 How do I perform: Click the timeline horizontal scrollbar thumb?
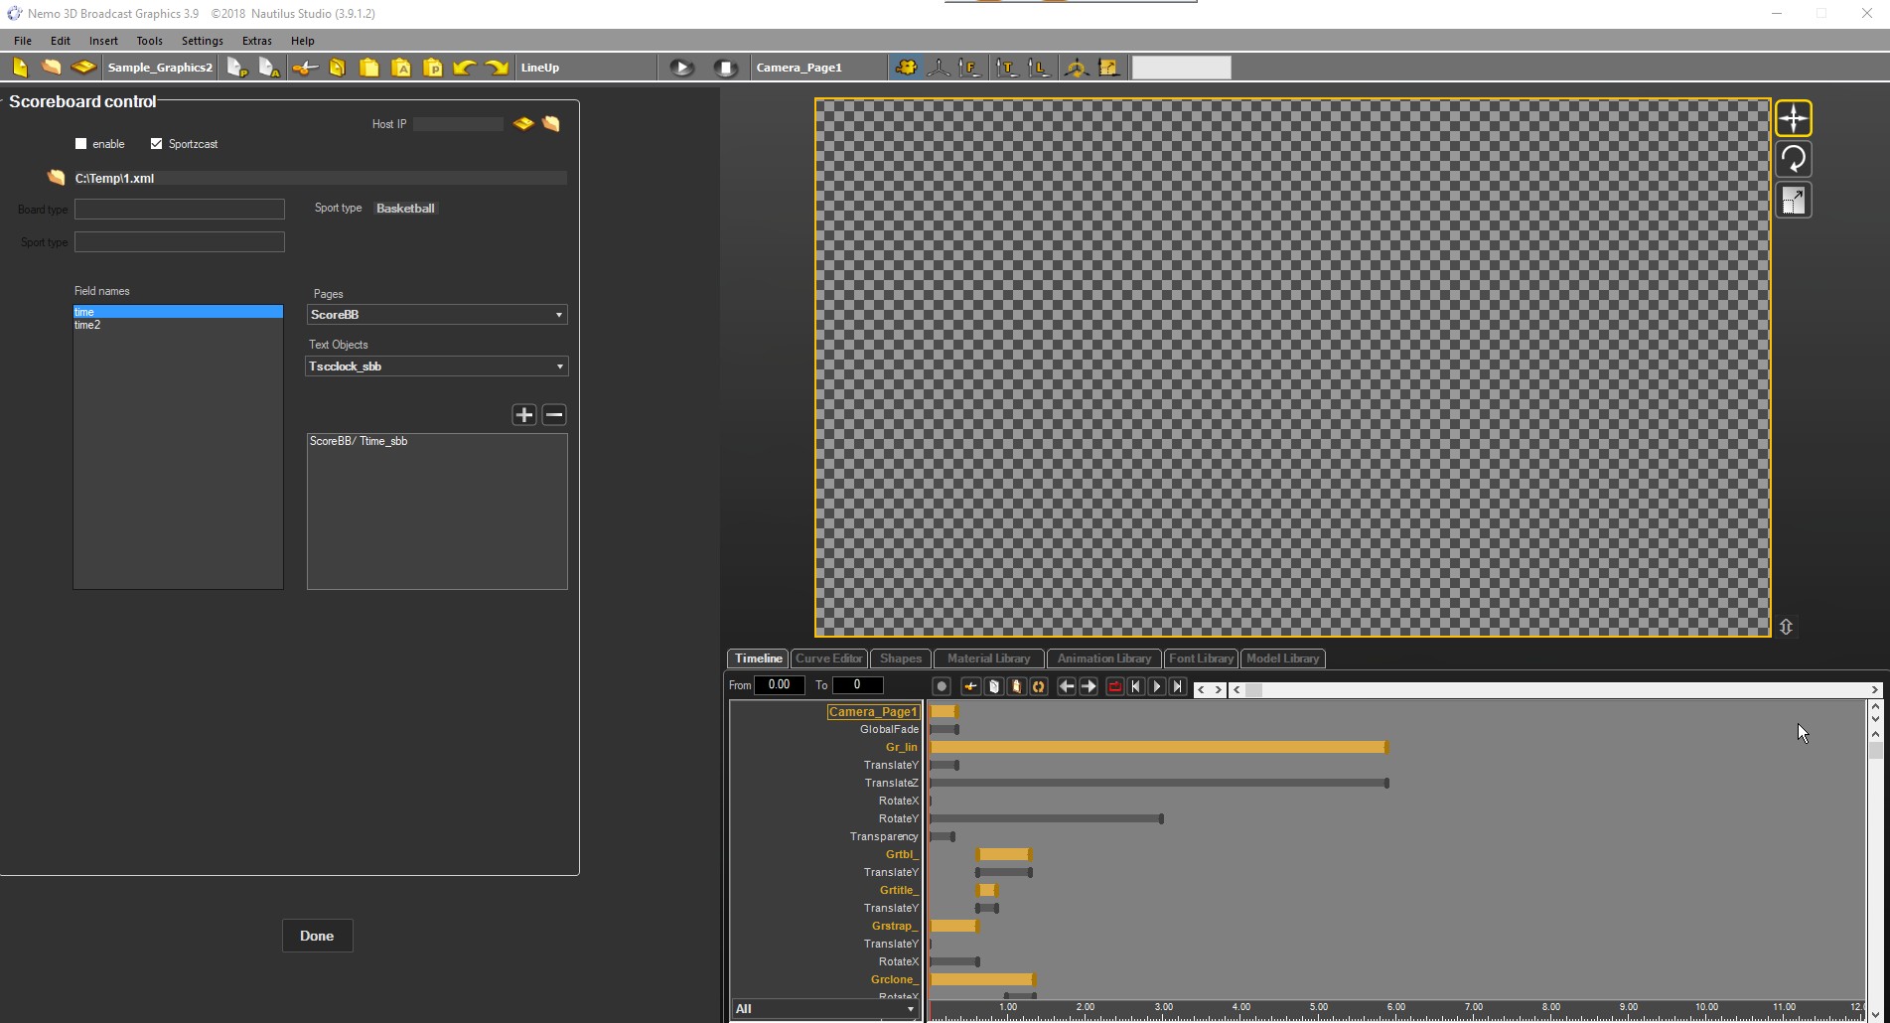[x=1254, y=689]
